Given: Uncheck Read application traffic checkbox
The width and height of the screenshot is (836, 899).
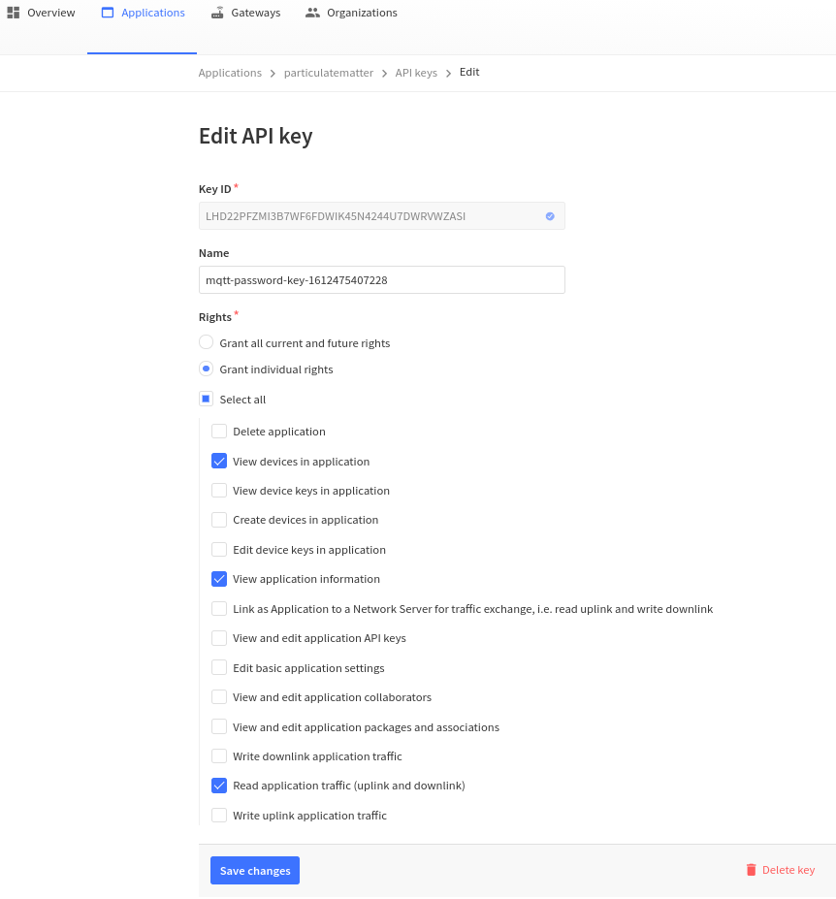Looking at the screenshot, I should point(219,786).
